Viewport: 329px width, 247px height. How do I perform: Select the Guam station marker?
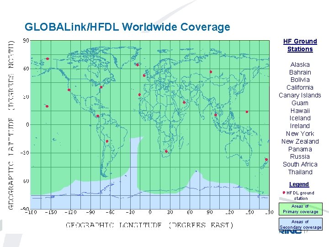[x=247, y=112]
